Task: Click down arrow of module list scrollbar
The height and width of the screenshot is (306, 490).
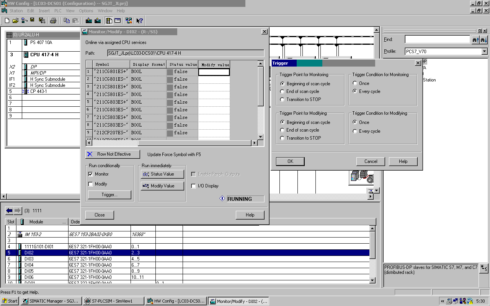Action: [x=372, y=280]
